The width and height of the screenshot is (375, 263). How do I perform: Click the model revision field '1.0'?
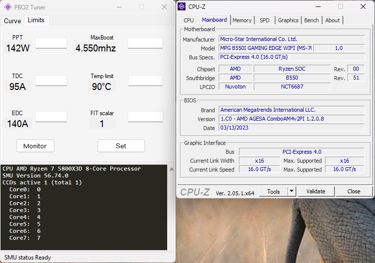pyautogui.click(x=339, y=48)
